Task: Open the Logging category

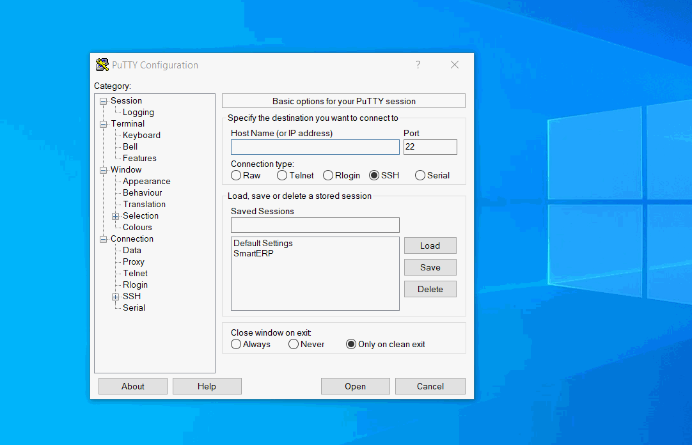Action: 138,113
